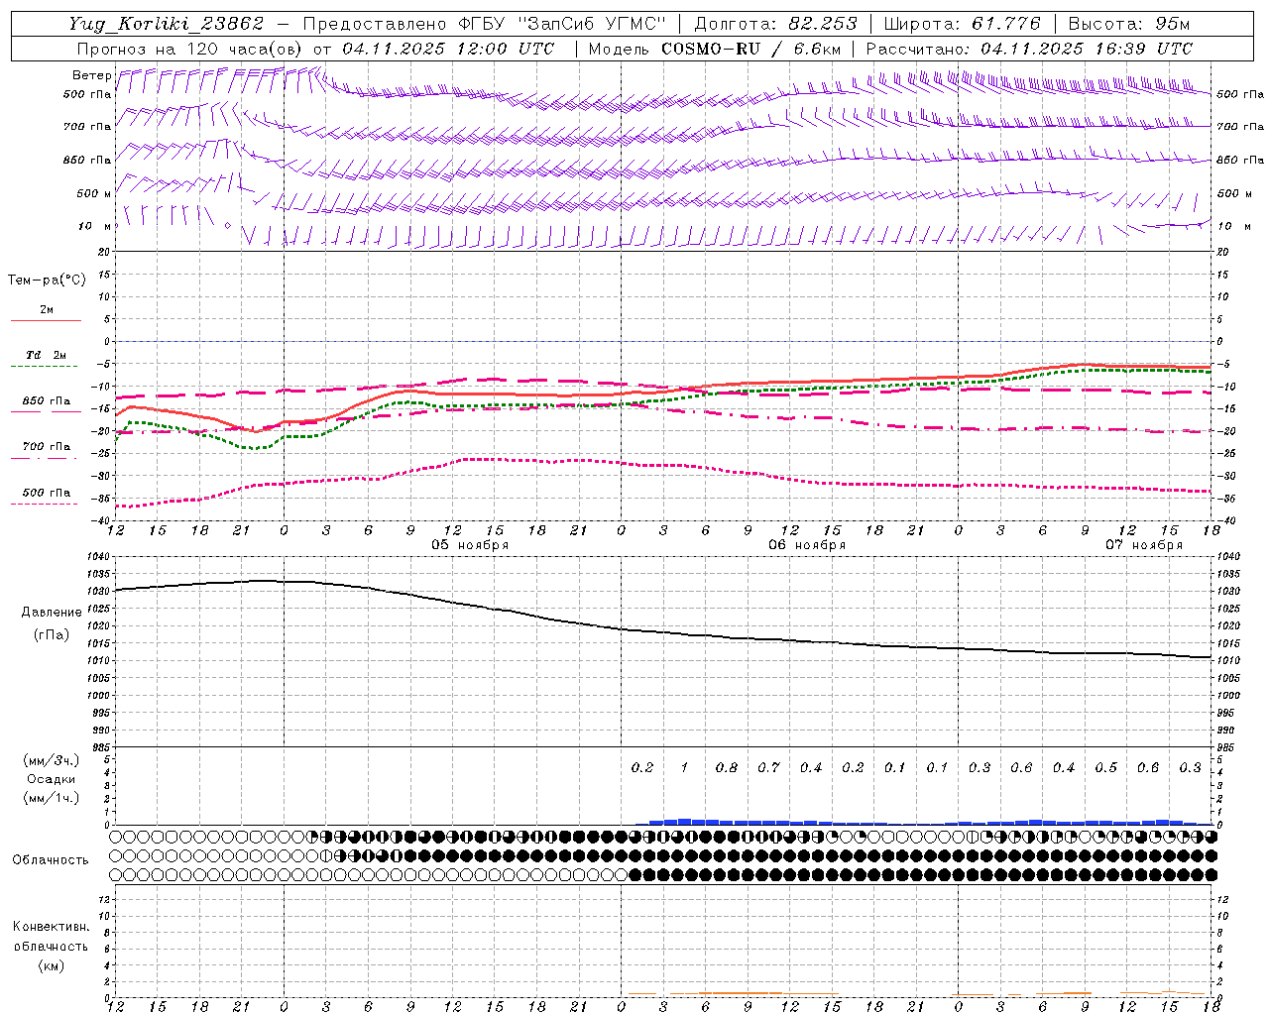The width and height of the screenshot is (1269, 1015).
Task: Click the precipitation value 0.8
Action: [727, 767]
